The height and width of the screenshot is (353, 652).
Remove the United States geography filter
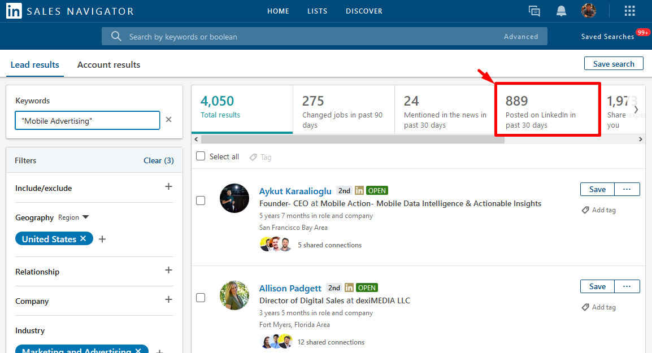pyautogui.click(x=83, y=238)
